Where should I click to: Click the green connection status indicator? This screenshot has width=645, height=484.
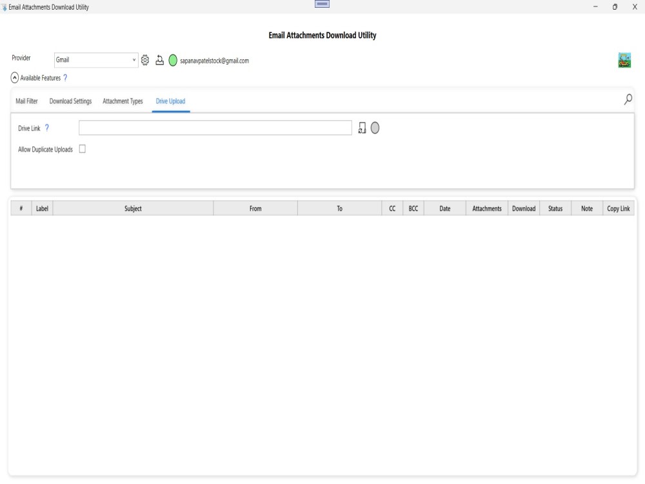pos(173,61)
